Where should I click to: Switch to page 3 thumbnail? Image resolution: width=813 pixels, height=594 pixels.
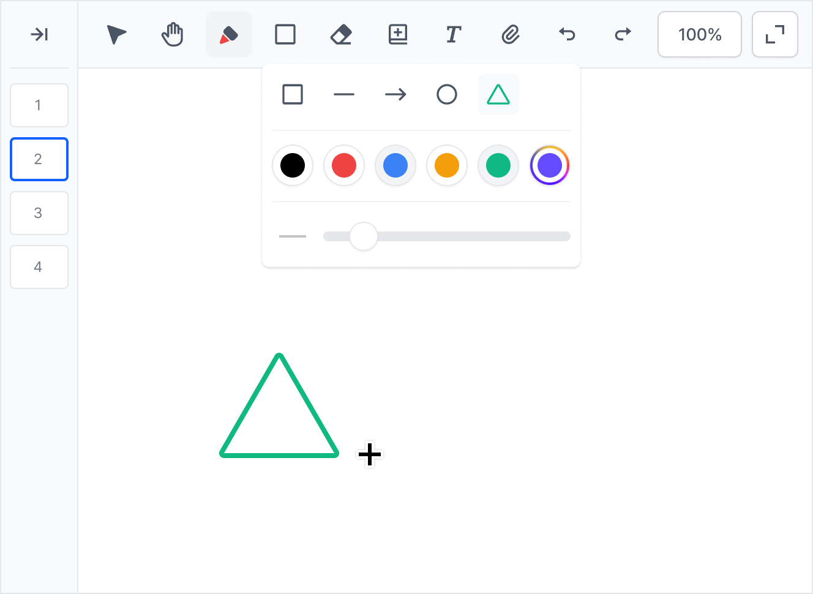point(39,213)
